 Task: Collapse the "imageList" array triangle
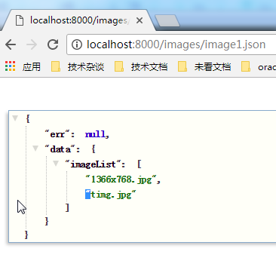(x=56, y=164)
